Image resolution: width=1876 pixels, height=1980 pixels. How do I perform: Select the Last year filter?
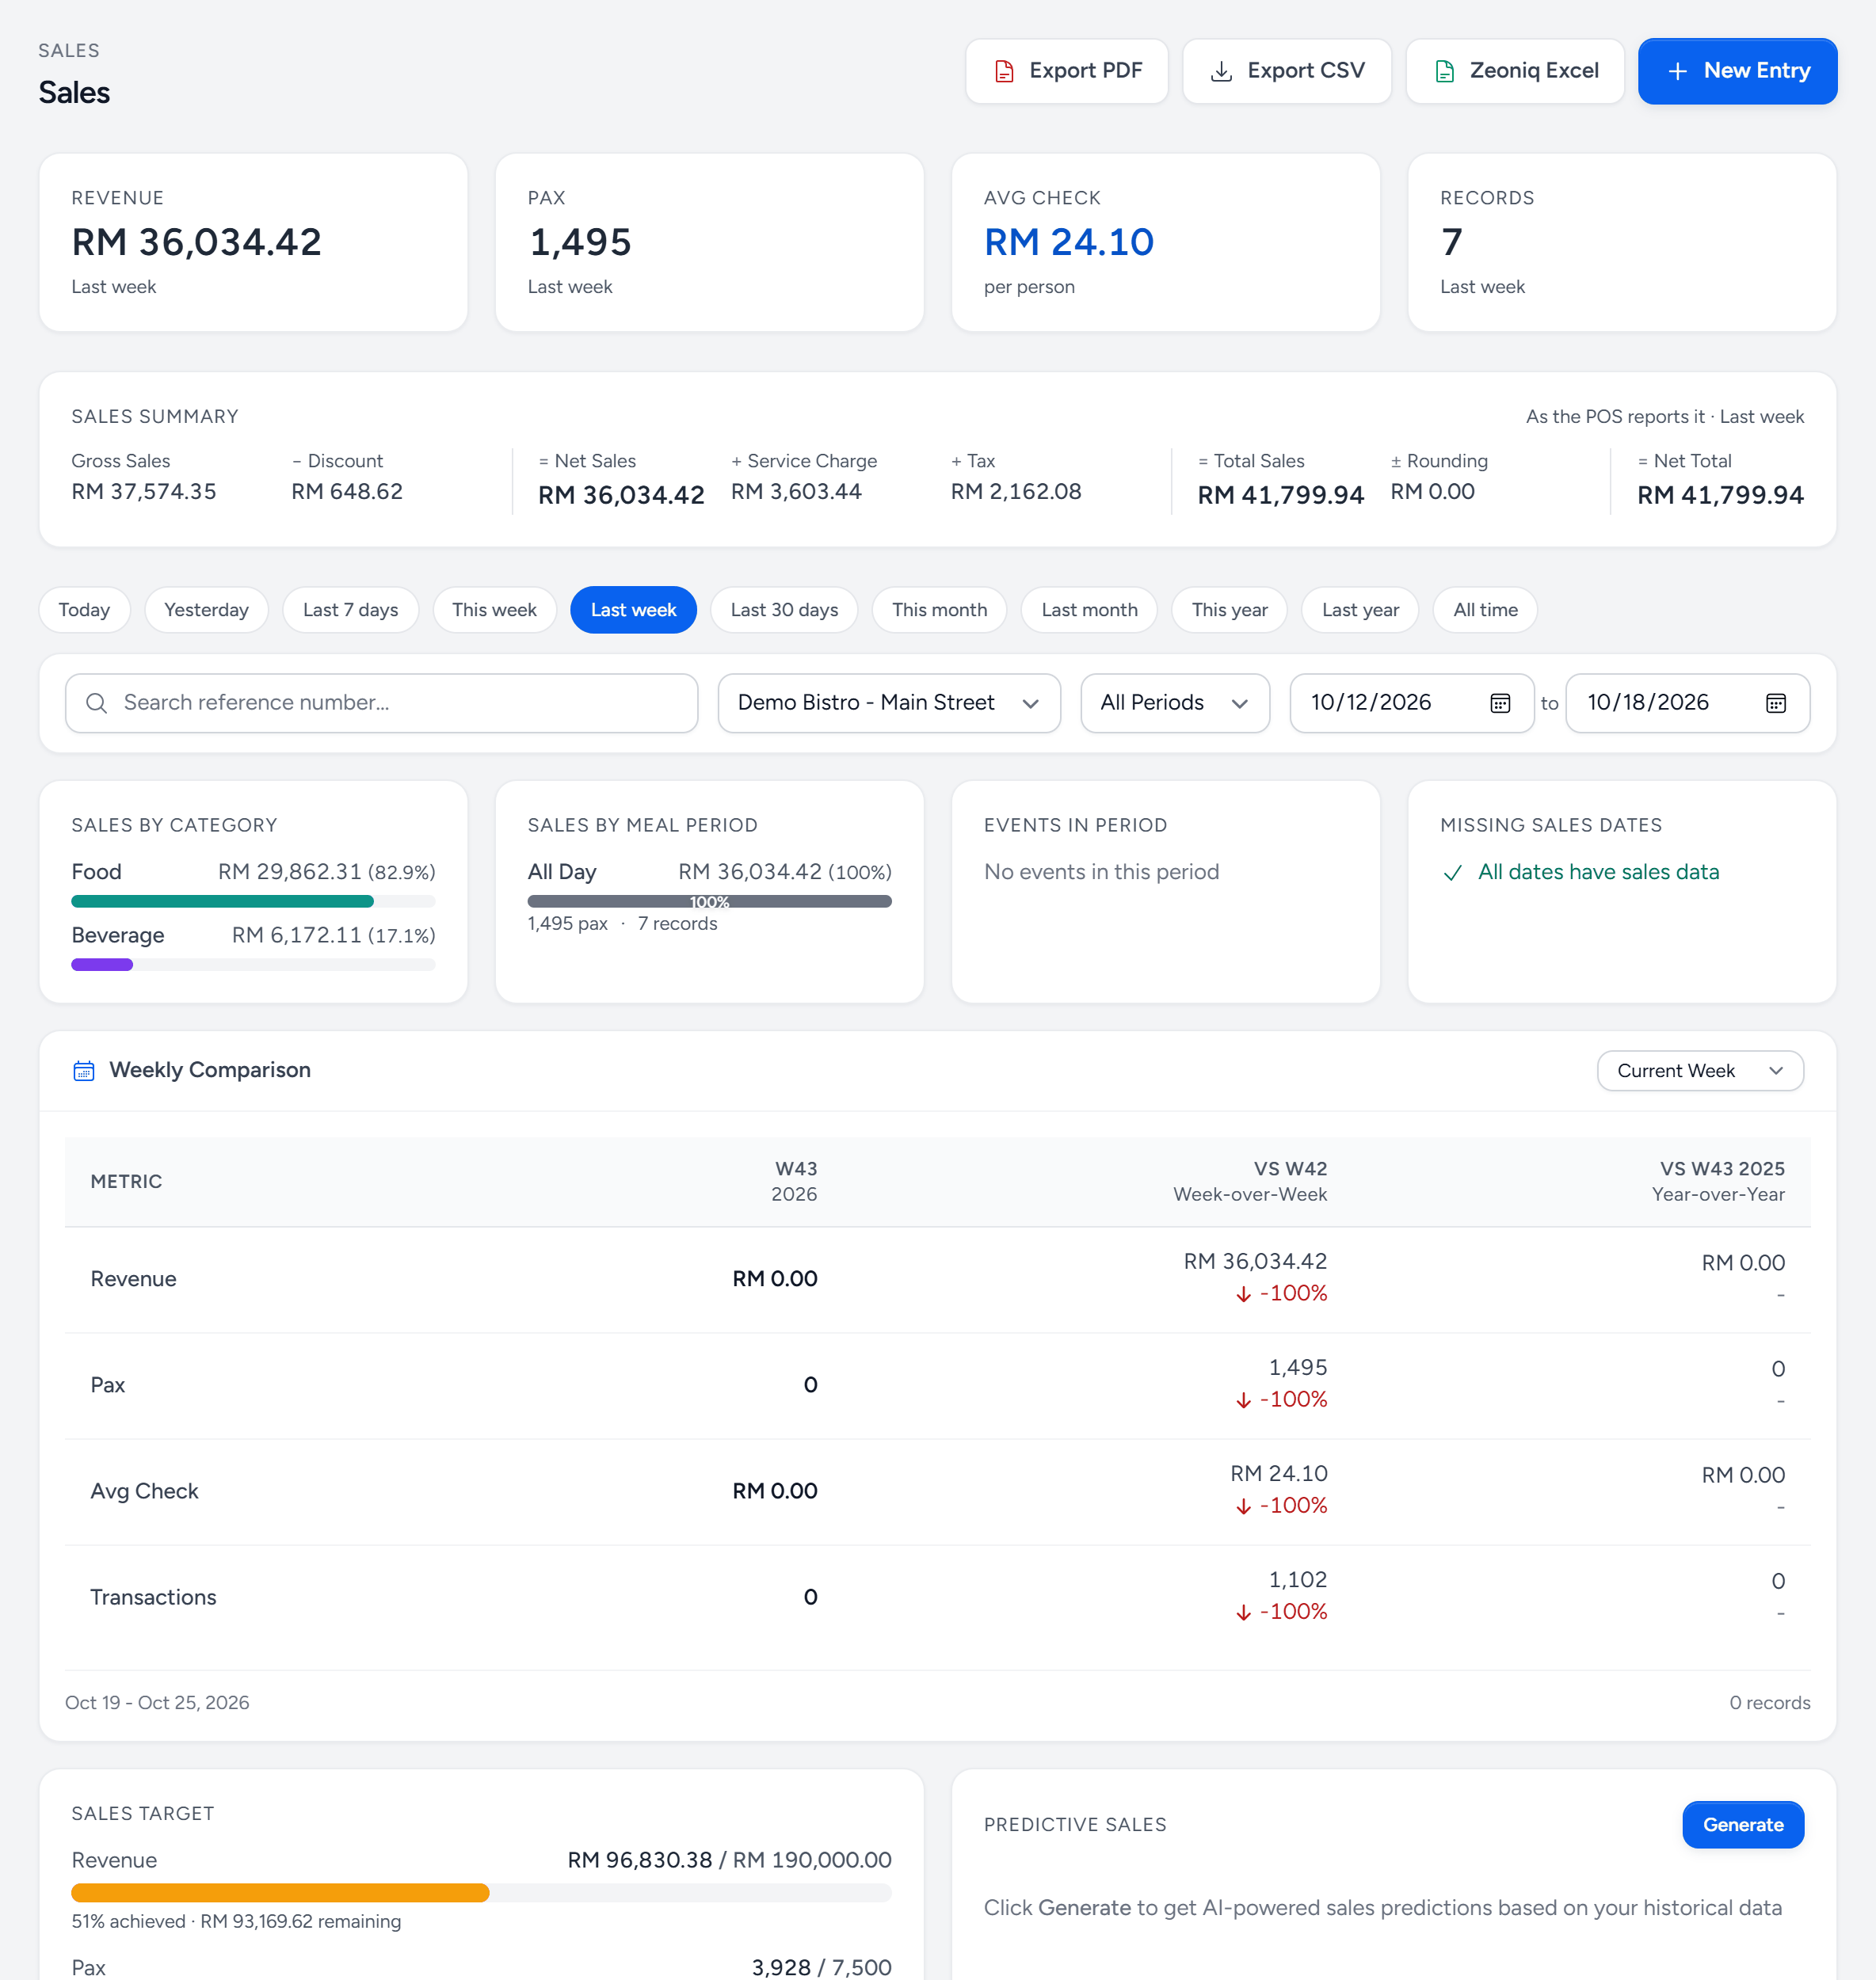point(1360,610)
